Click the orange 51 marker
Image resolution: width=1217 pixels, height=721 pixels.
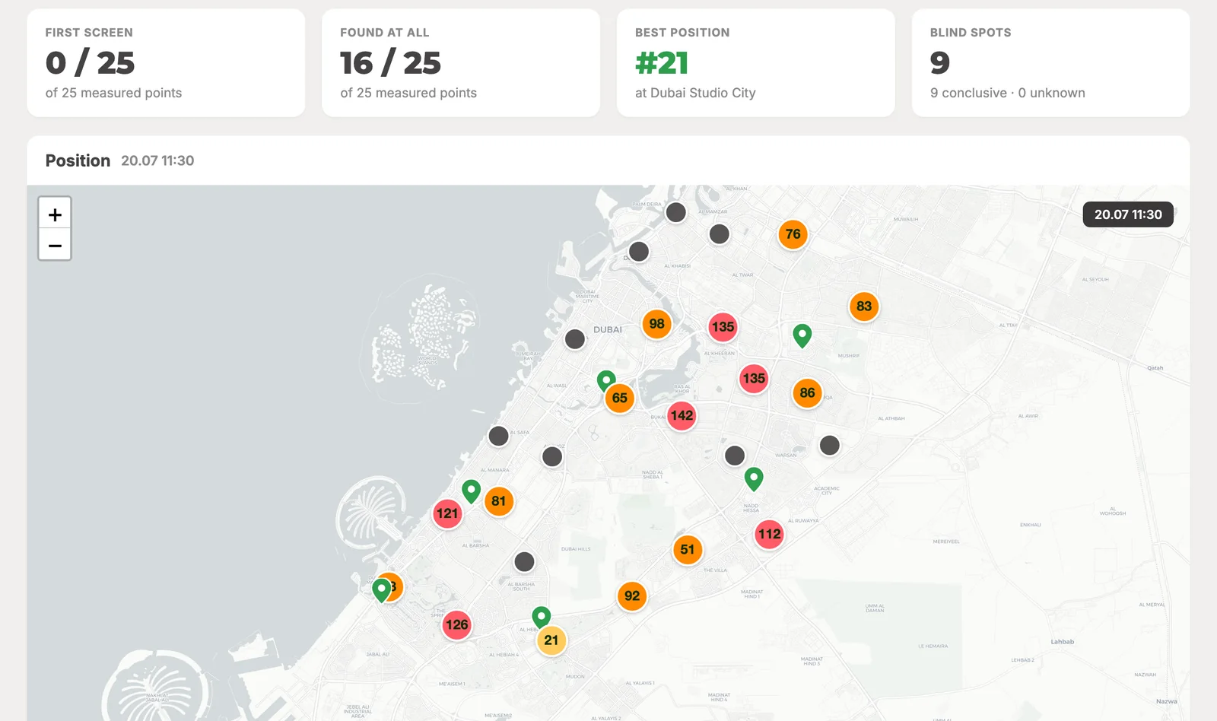688,549
